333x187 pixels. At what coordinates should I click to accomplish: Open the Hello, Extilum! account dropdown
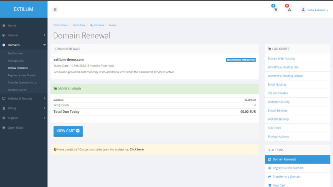pos(318,10)
